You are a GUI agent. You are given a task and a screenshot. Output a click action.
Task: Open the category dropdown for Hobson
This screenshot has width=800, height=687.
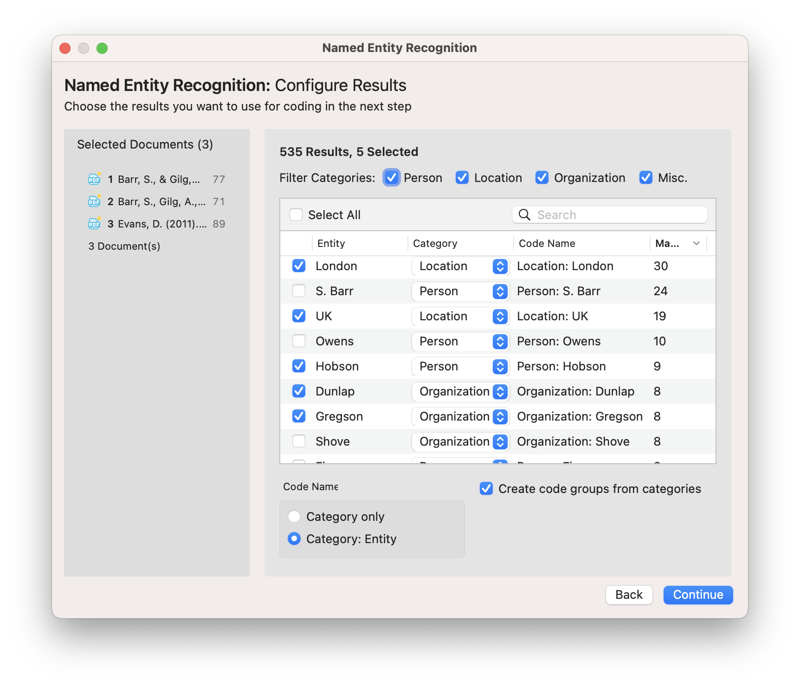pos(460,366)
